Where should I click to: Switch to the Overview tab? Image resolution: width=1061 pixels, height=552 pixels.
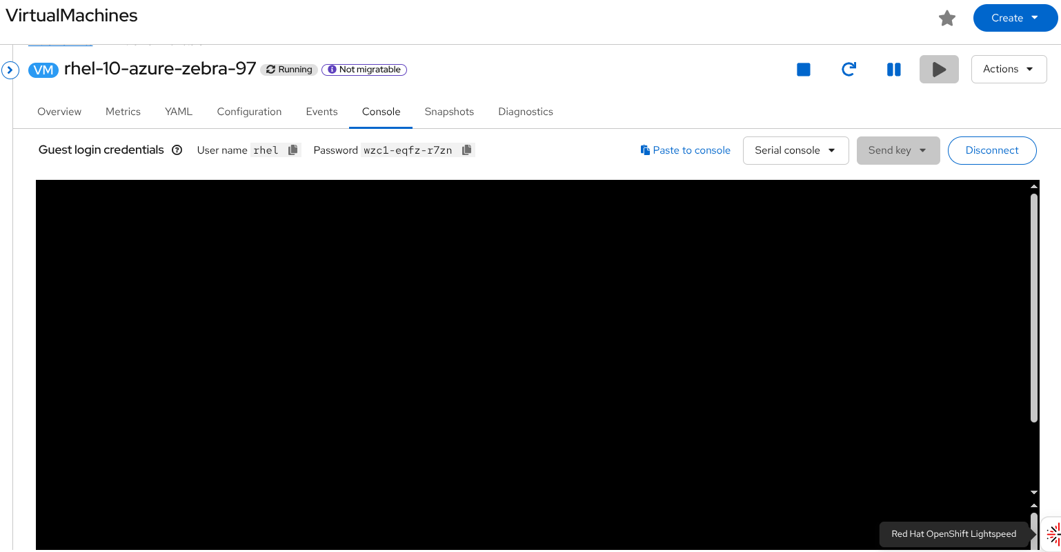click(x=59, y=112)
